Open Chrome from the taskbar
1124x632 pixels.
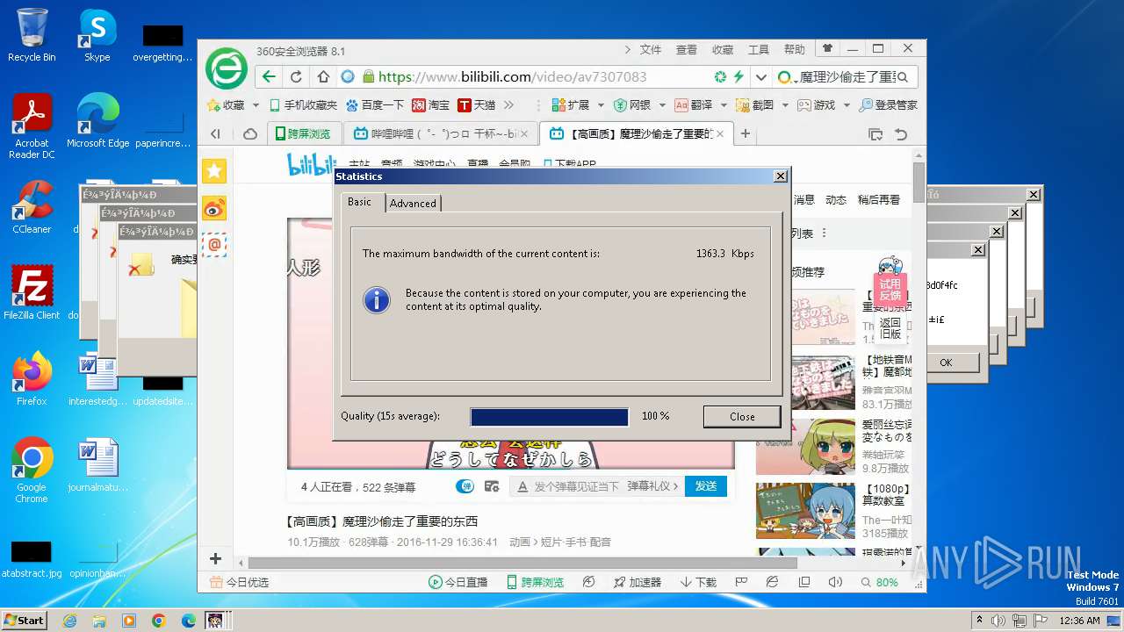158,621
